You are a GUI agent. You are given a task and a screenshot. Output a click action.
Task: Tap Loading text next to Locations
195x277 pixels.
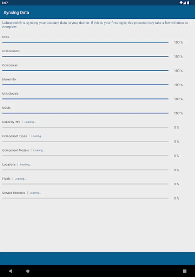[26, 164]
